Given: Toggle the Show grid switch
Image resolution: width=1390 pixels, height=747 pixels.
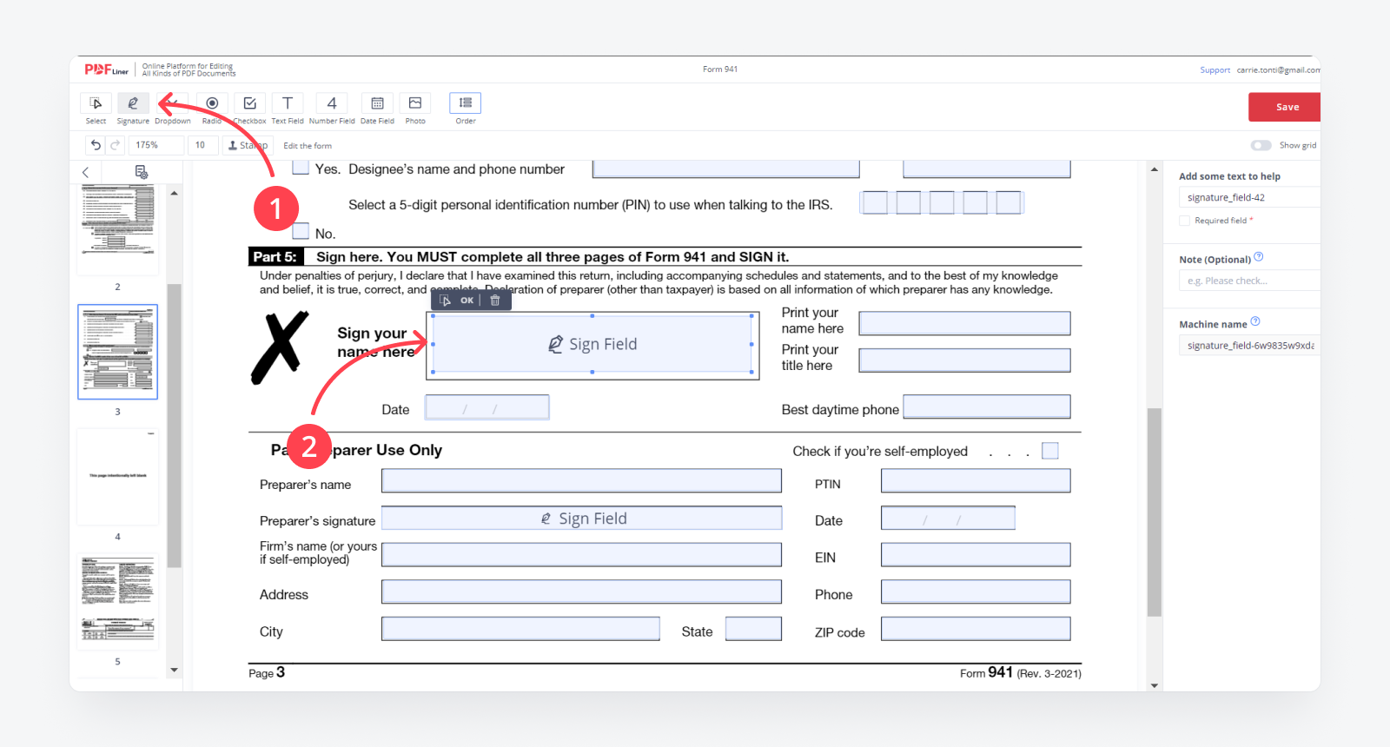Looking at the screenshot, I should (x=1261, y=145).
